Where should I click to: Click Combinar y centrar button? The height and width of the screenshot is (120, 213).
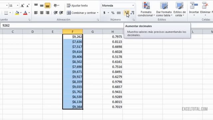[x=81, y=13]
